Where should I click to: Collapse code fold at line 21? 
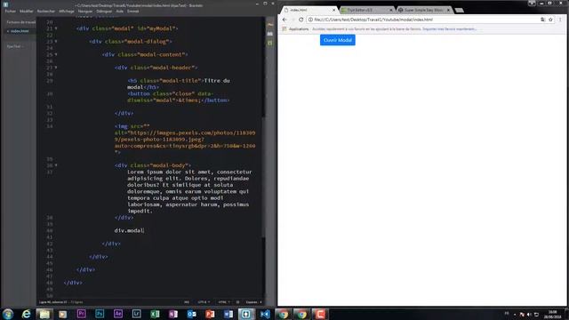click(56, 28)
